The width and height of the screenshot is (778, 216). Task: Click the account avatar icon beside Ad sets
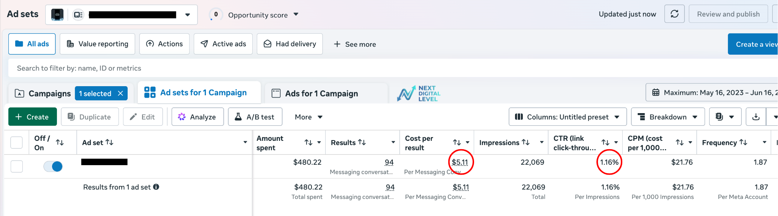coord(57,15)
